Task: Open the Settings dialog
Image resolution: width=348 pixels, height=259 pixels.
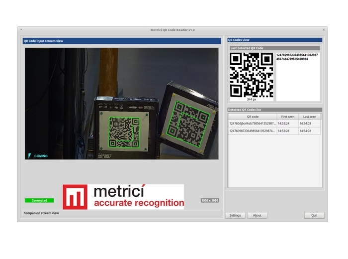Action: (x=235, y=215)
